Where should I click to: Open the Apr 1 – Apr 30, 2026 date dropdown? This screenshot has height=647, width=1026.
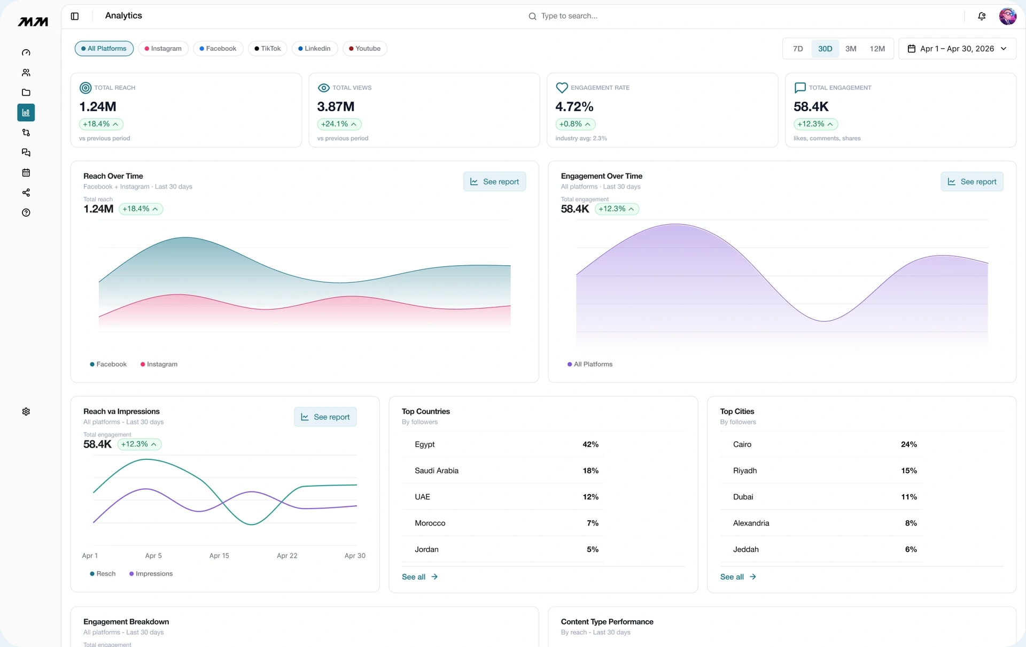click(957, 49)
